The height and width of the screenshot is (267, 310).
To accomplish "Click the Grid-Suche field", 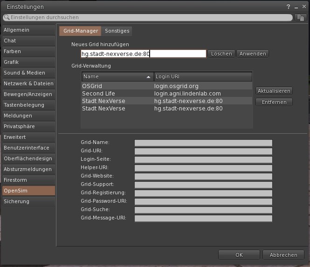I will (203, 210).
